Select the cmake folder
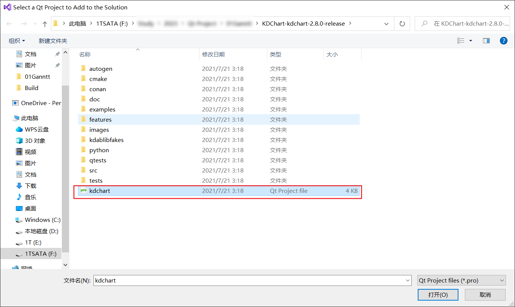The height and width of the screenshot is (307, 515). [x=219, y=79]
